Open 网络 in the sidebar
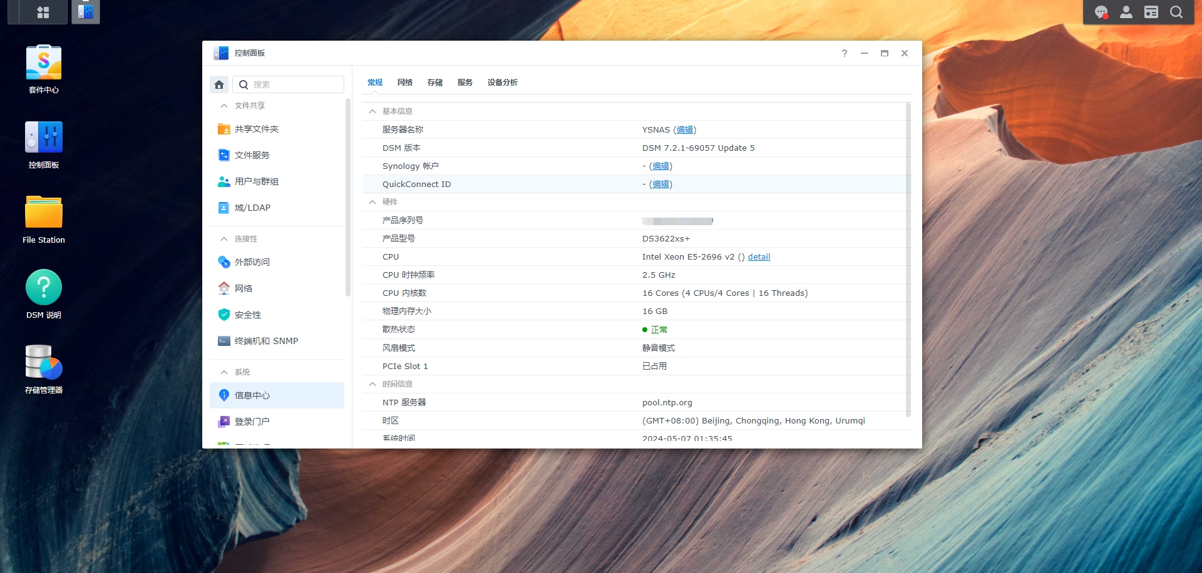Viewport: 1202px width, 573px height. [277, 288]
